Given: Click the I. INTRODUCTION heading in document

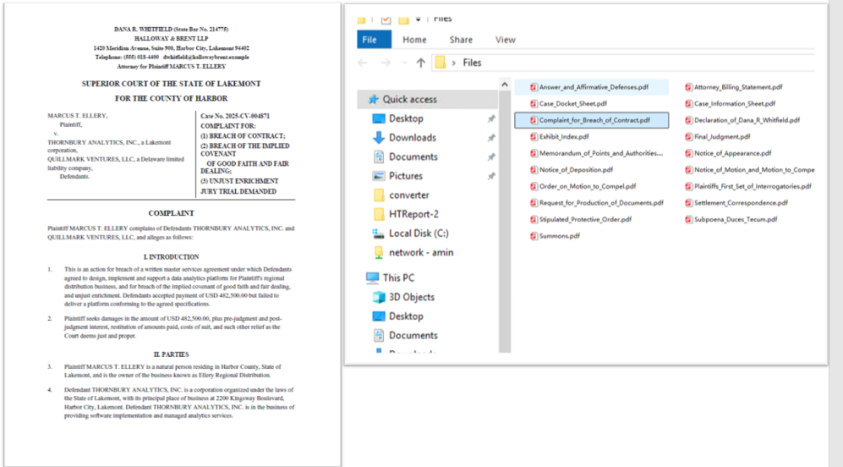Looking at the screenshot, I should click(171, 257).
